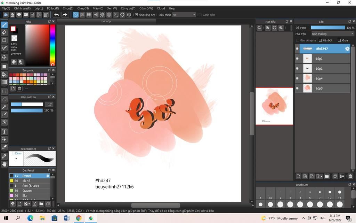Pick a hue on the rainbow color bar
This screenshot has height=223, width=356.
[53, 45]
